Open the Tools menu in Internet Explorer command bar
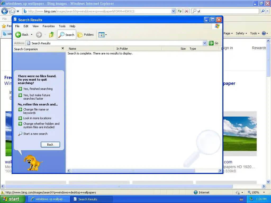The width and height of the screenshot is (271, 203). 255,34
